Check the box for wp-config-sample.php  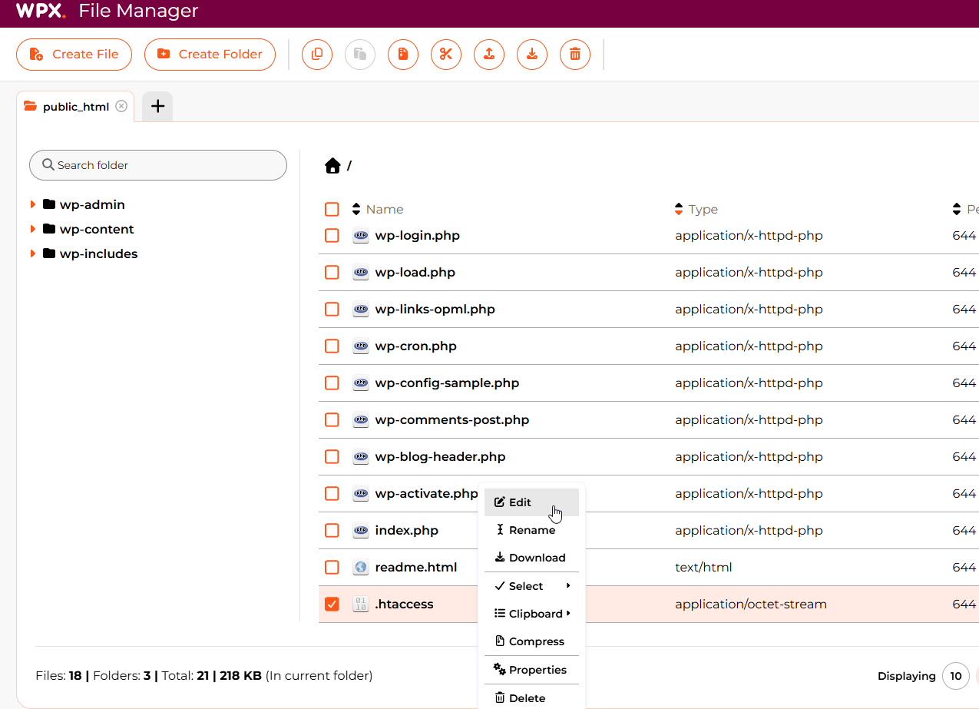tap(332, 383)
